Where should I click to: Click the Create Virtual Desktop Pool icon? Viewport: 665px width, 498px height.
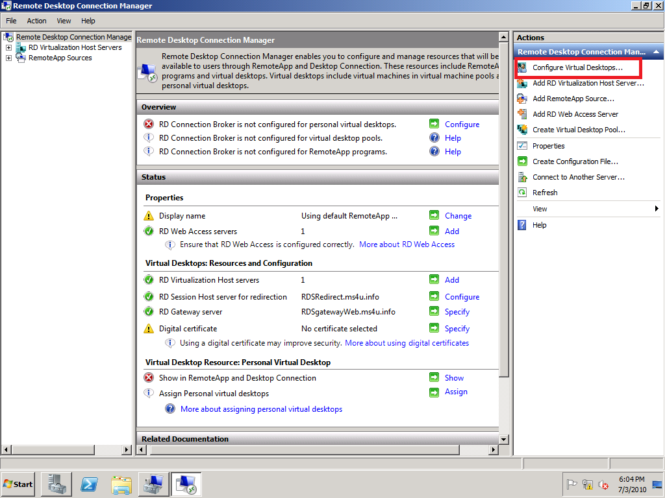522,130
